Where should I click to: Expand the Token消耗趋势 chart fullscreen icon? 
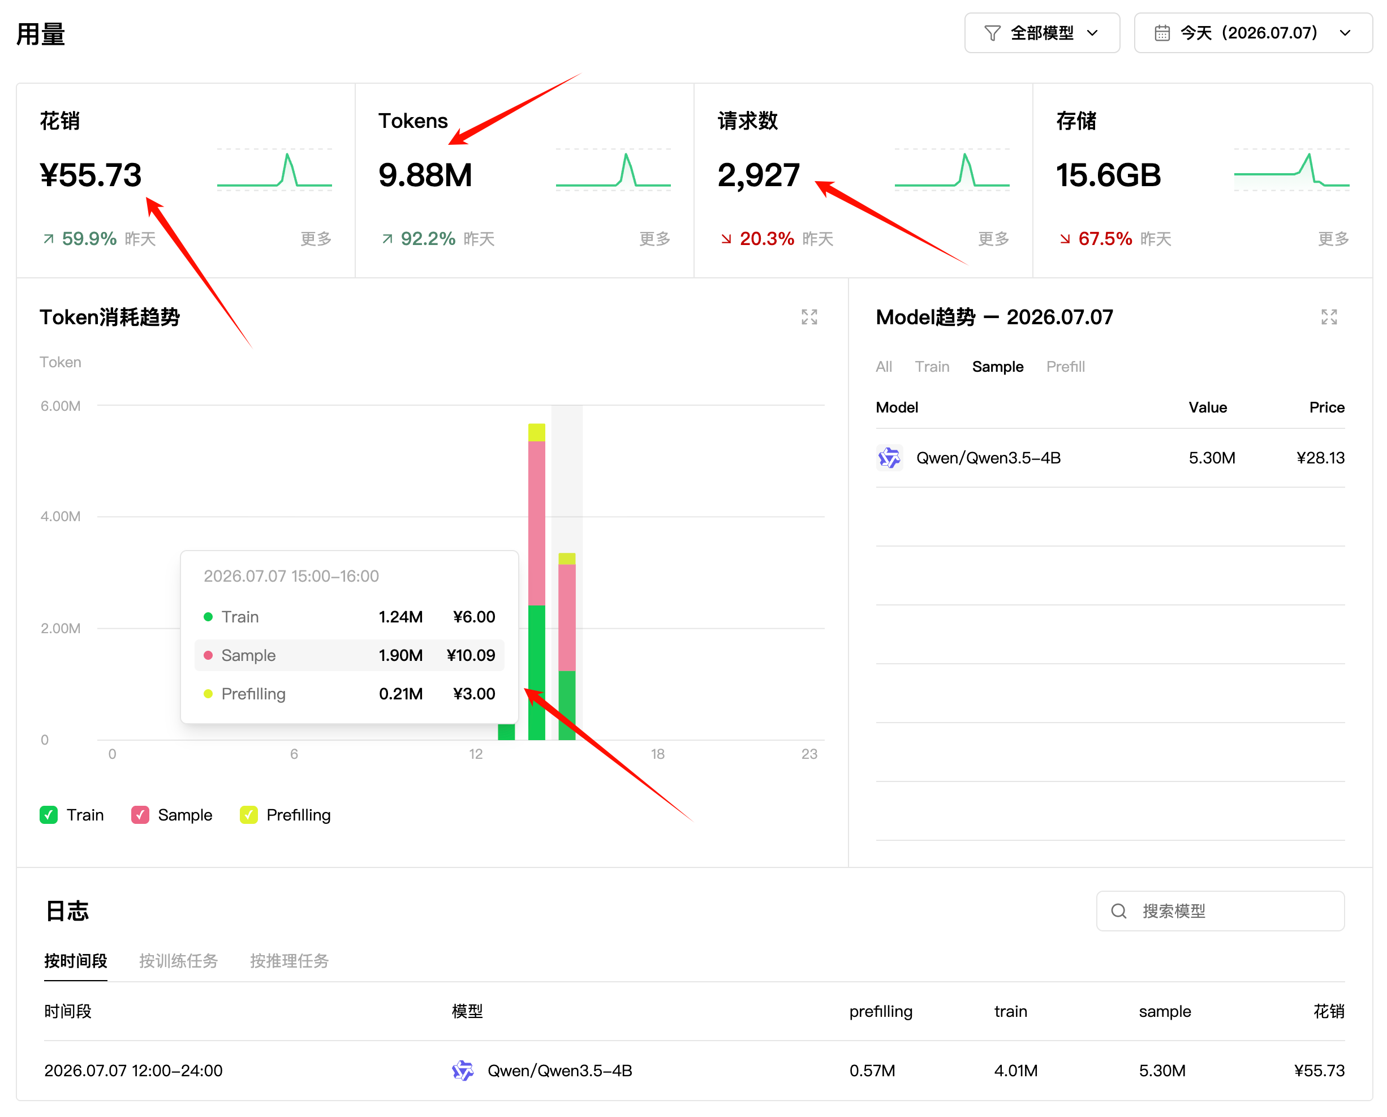pos(809,316)
